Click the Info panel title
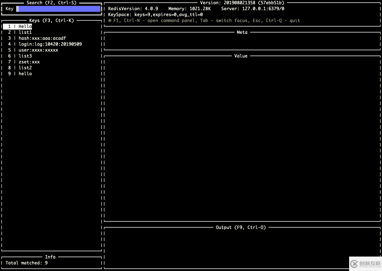Image resolution: width=382 pixels, height=271 pixels. [x=50, y=257]
